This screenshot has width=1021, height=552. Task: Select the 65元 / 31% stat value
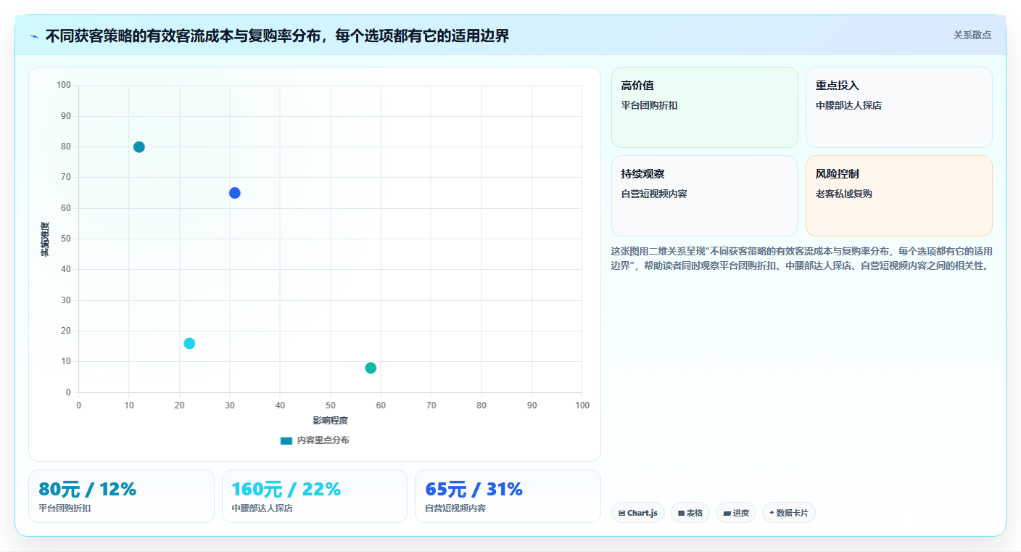point(474,490)
